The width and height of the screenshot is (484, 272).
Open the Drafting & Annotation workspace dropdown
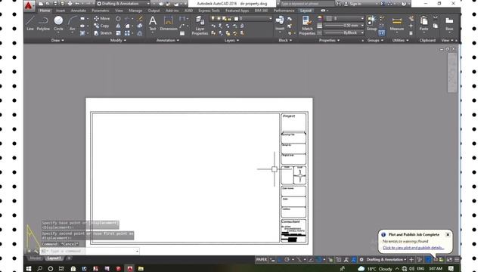[123, 4]
